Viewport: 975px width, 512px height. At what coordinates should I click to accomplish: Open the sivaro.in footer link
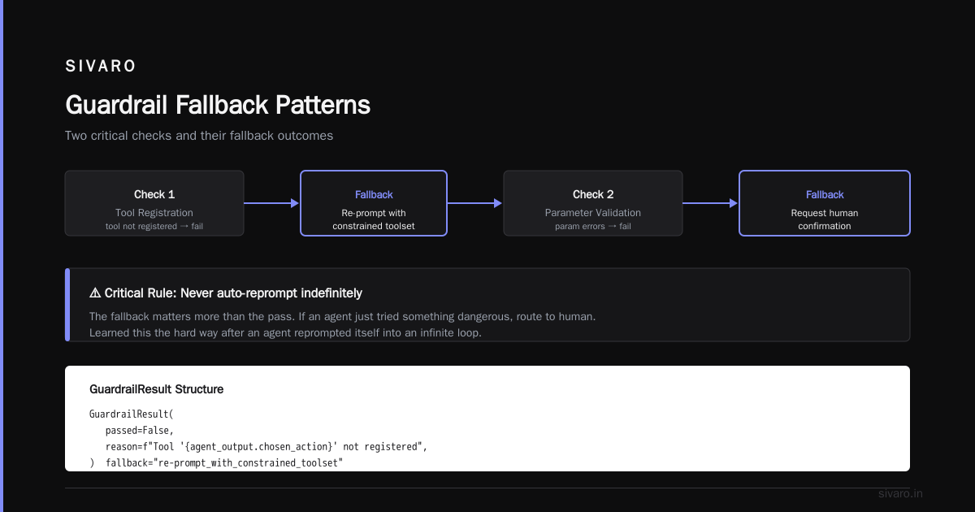pos(901,493)
